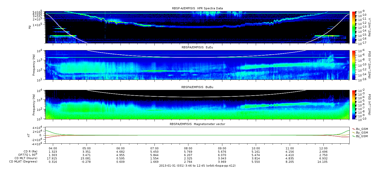375x170 pixels.
Task: Click the 04:00 time axis label
Action: click(53, 148)
